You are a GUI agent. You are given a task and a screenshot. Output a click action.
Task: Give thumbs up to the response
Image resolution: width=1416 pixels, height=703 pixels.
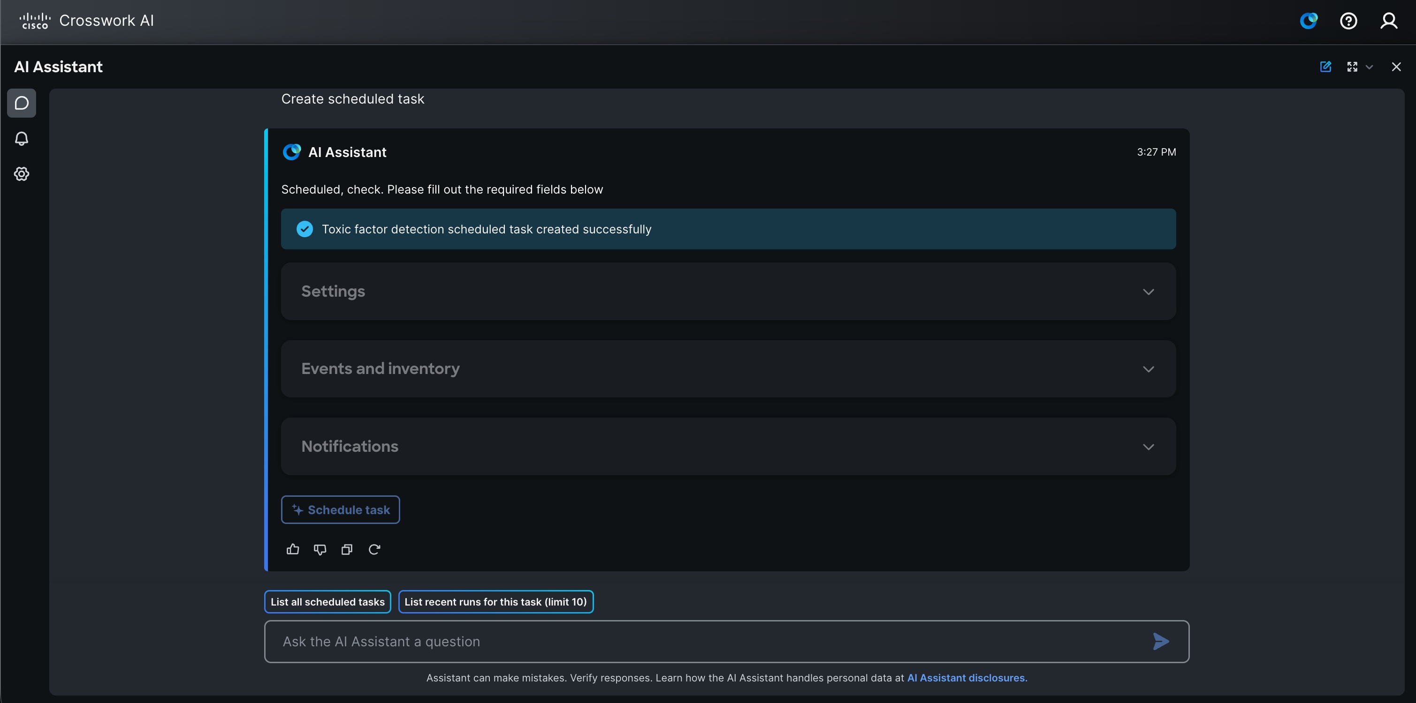(293, 549)
